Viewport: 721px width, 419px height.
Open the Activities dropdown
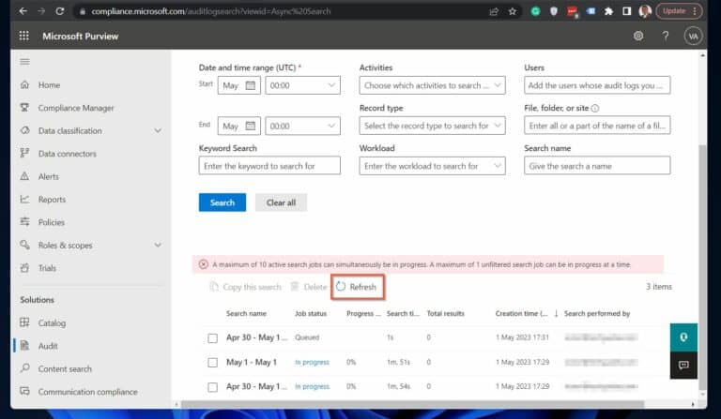tap(432, 85)
